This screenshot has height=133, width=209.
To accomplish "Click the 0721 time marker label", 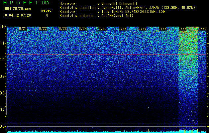I will coord(23,29).
